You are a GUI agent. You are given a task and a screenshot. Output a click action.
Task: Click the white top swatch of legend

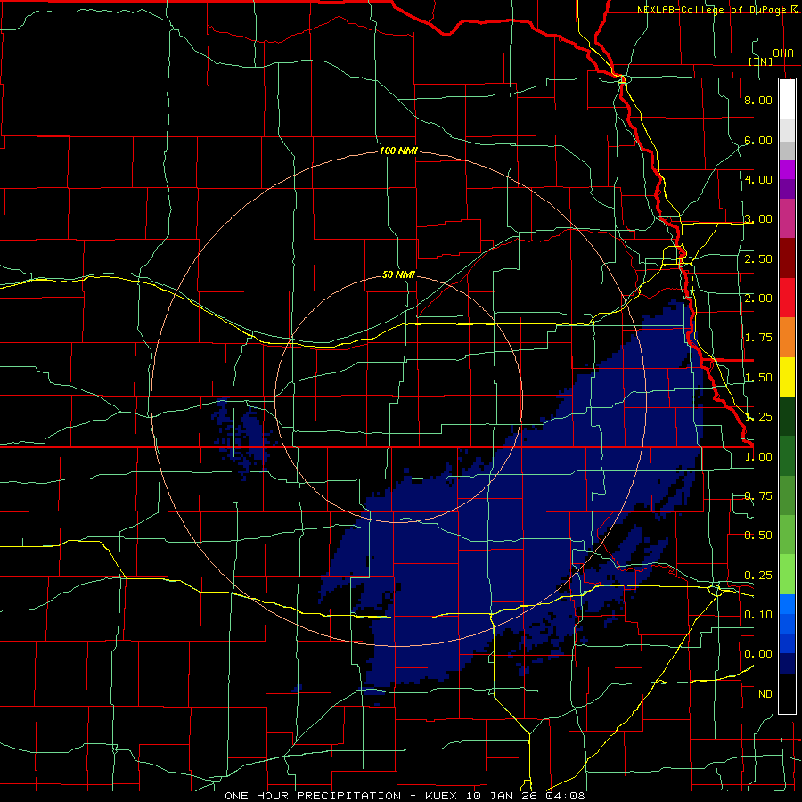[x=787, y=99]
